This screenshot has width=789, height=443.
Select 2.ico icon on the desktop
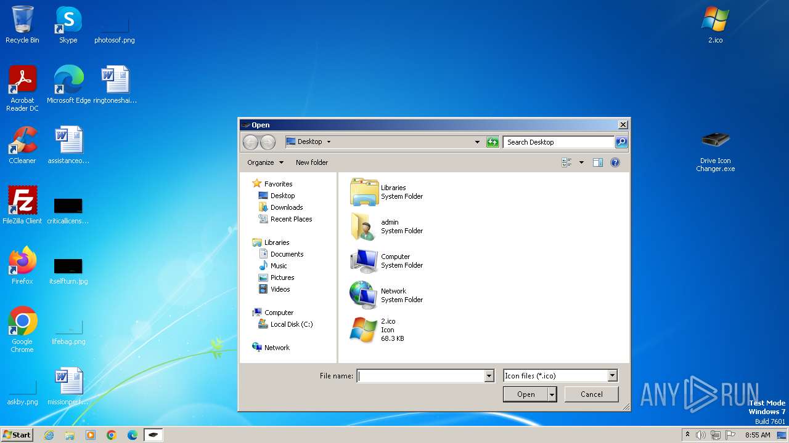coord(716,25)
